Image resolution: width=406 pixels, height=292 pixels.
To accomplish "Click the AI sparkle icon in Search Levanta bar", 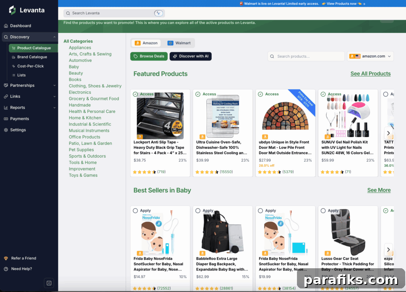I will pyautogui.click(x=159, y=13).
